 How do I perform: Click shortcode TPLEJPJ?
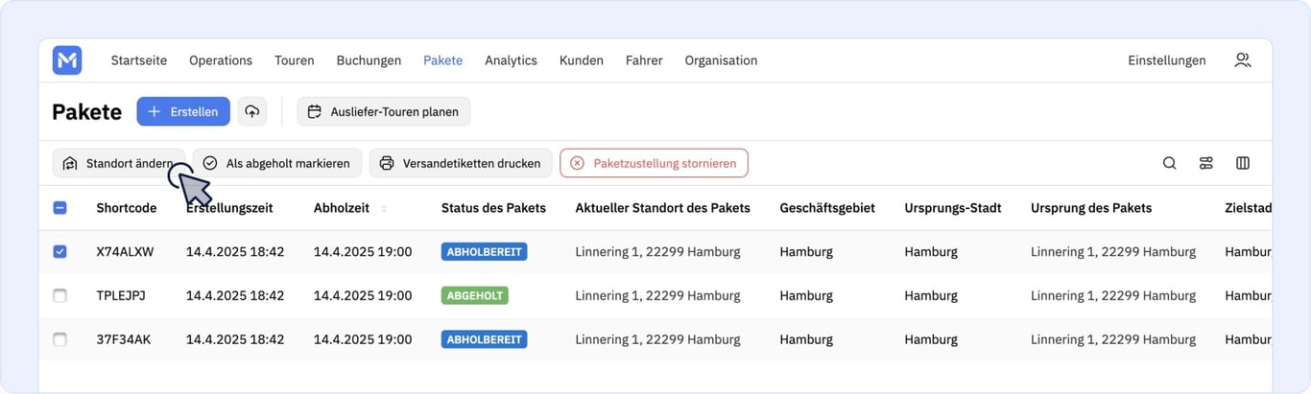tap(121, 295)
